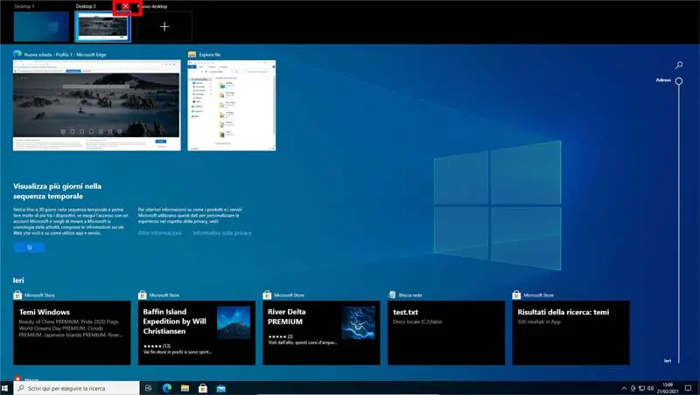Click Store icon above Risultati della ricerca
The image size is (700, 395).
coord(516,295)
